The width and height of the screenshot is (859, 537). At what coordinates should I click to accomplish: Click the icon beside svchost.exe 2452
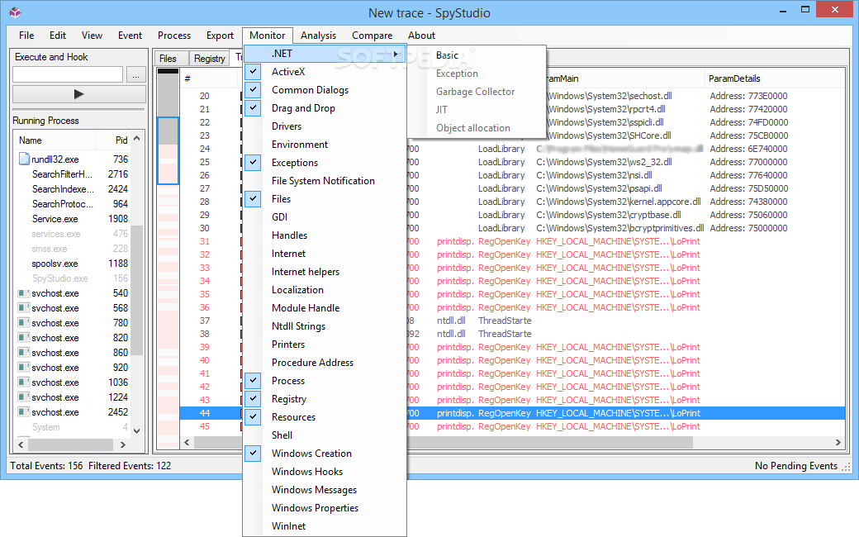(24, 411)
